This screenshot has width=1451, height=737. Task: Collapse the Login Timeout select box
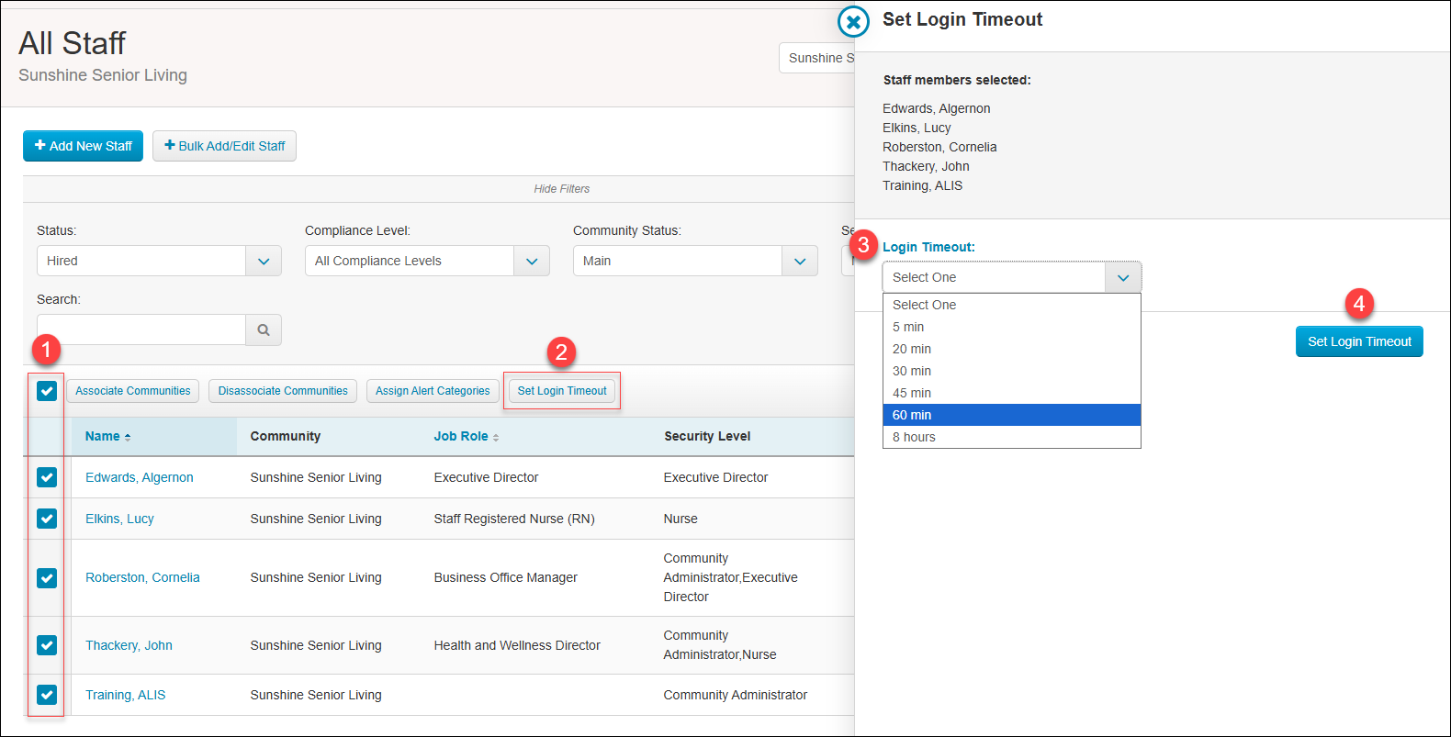tap(1012, 277)
